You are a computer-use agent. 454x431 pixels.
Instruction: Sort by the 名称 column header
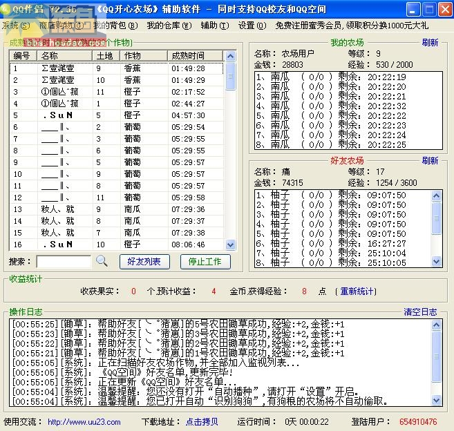pyautogui.click(x=64, y=55)
